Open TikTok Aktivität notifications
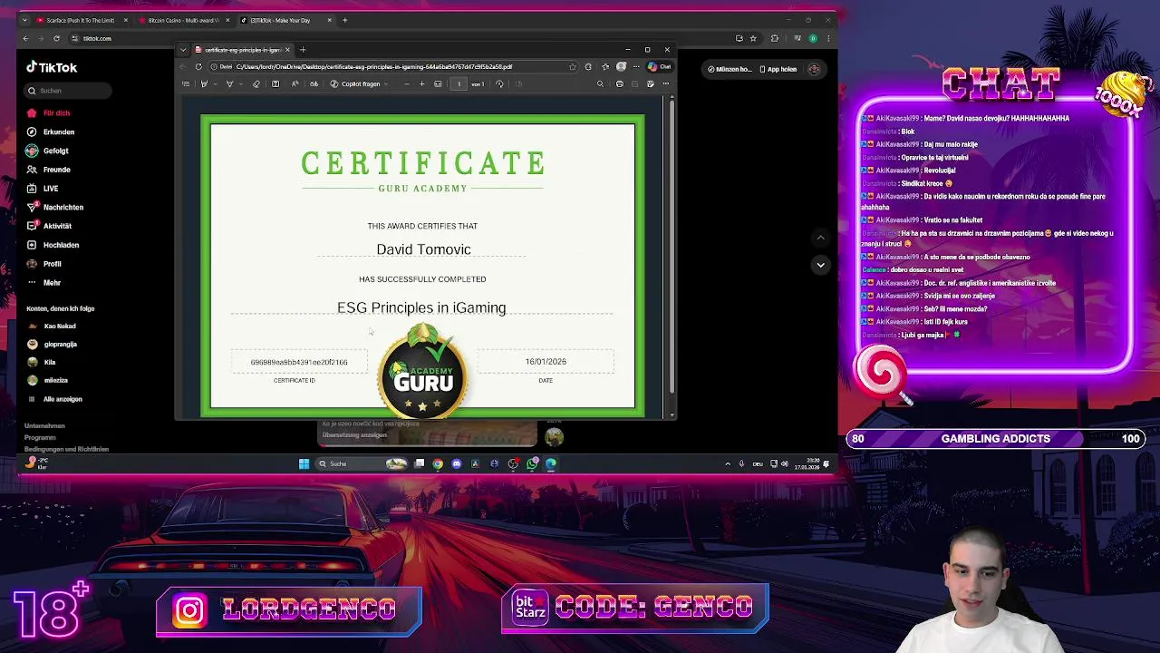The height and width of the screenshot is (653, 1160). (x=57, y=226)
